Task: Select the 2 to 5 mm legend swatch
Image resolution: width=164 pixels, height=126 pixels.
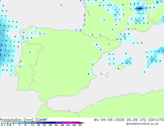Action: pyautogui.click(x=22, y=123)
